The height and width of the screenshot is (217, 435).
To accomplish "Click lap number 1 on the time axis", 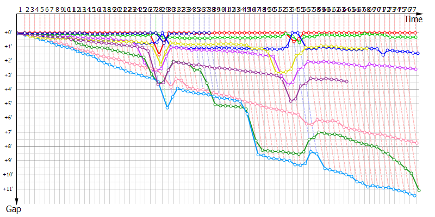I will (20, 10).
